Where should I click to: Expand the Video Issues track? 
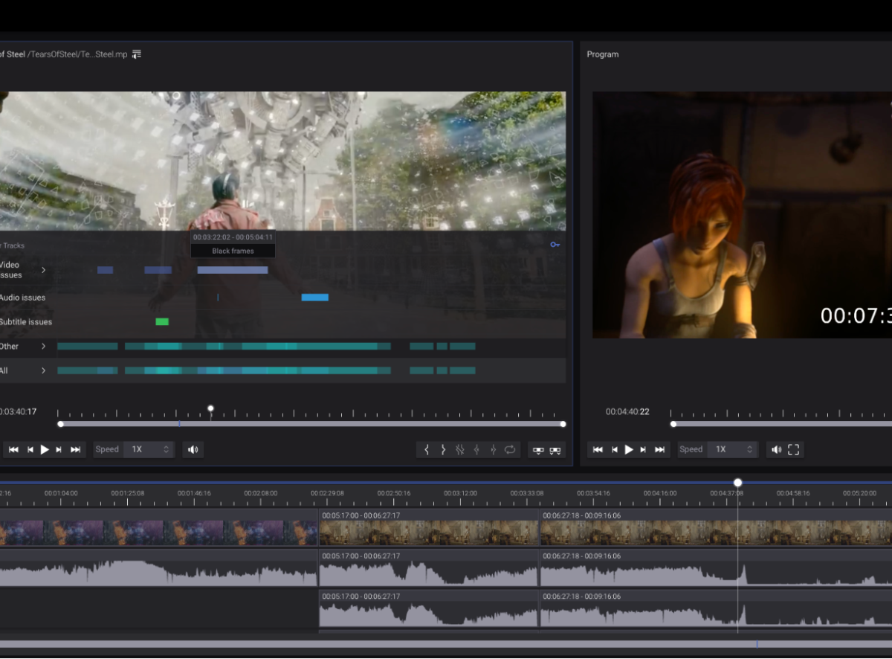[43, 270]
